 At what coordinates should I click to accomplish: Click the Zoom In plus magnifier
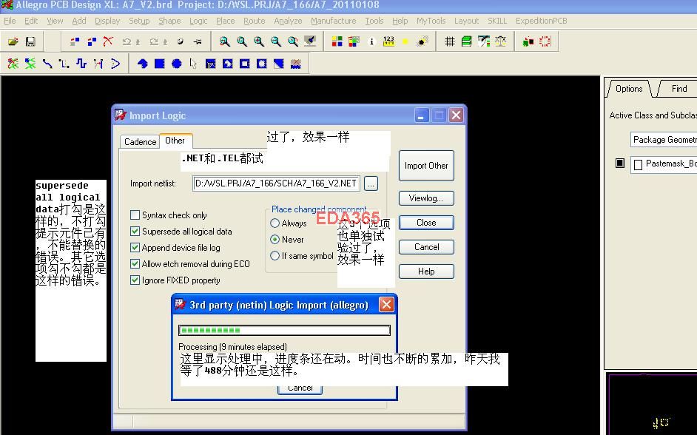(x=259, y=41)
